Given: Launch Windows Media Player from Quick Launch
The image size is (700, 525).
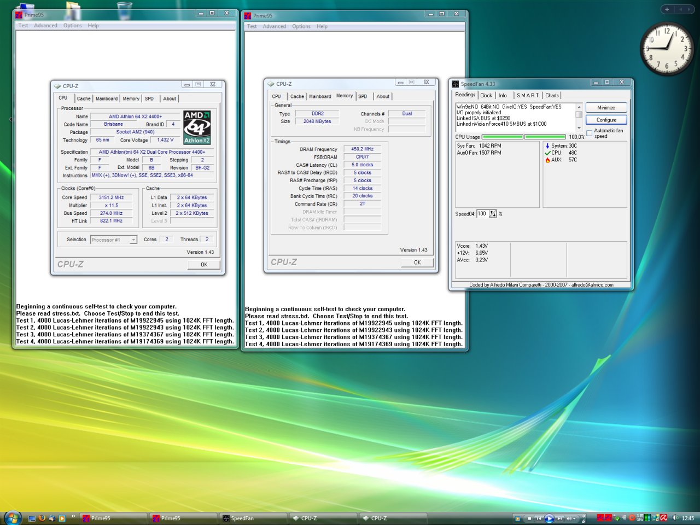Looking at the screenshot, I should [62, 518].
